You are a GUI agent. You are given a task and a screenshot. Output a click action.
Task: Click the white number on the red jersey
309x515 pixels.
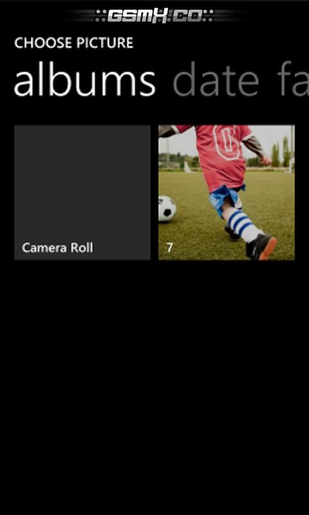pos(227,142)
